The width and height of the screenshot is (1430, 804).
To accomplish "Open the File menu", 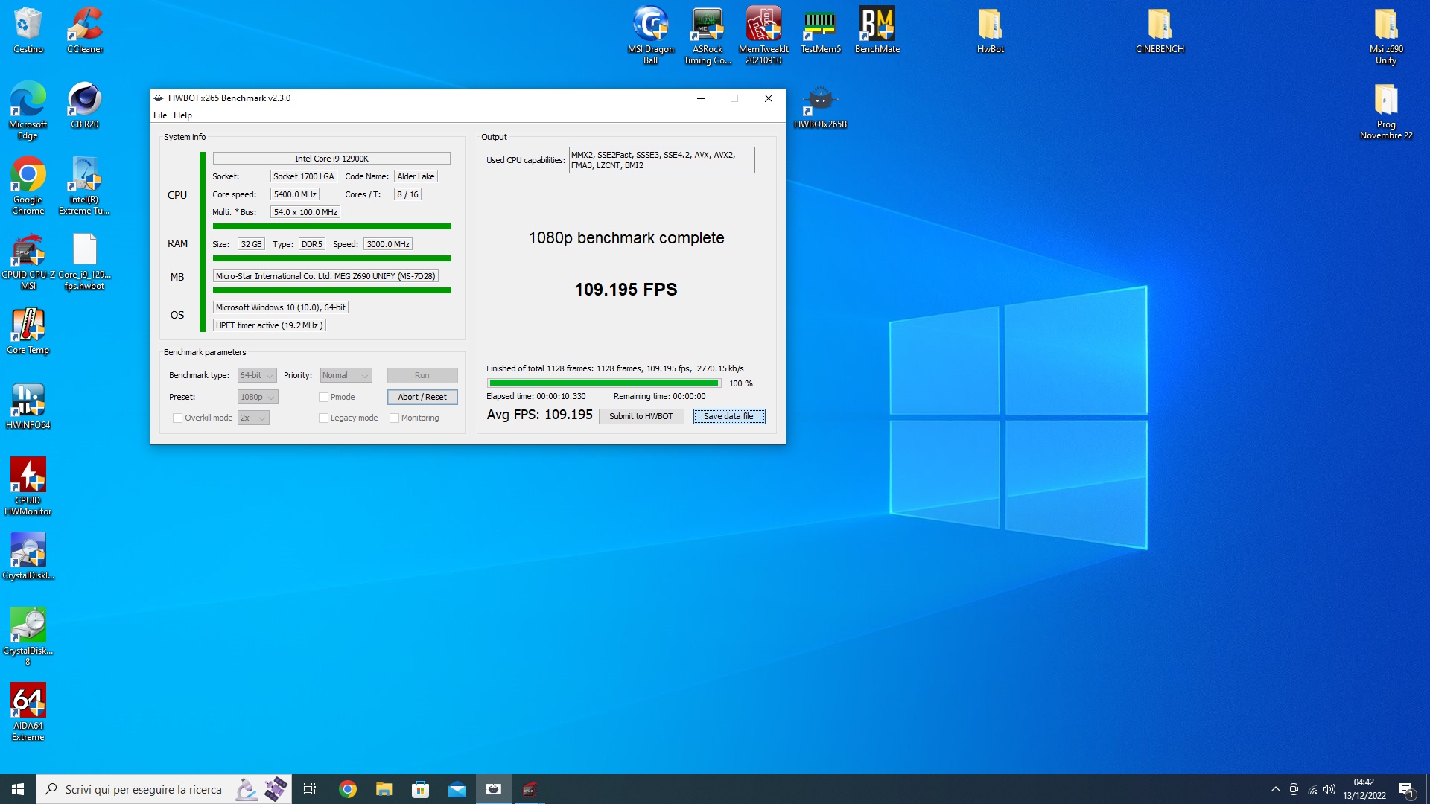I will 160,115.
